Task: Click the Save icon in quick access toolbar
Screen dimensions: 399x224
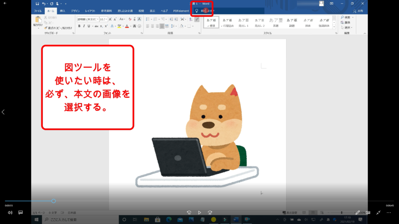Action: pos(37,3)
